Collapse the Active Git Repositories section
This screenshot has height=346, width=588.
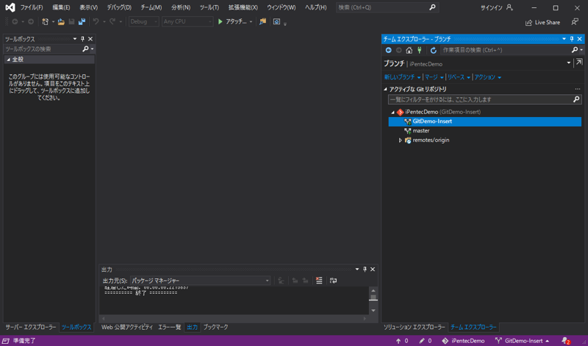click(x=385, y=89)
